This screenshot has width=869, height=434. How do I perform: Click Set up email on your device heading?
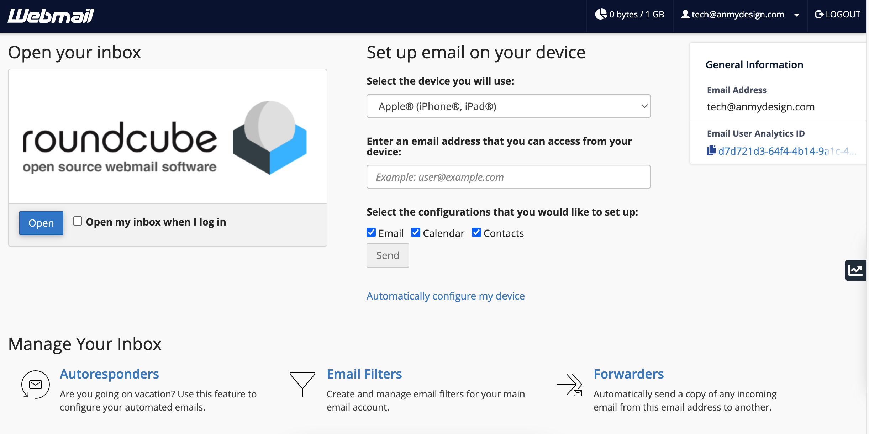[x=476, y=52]
